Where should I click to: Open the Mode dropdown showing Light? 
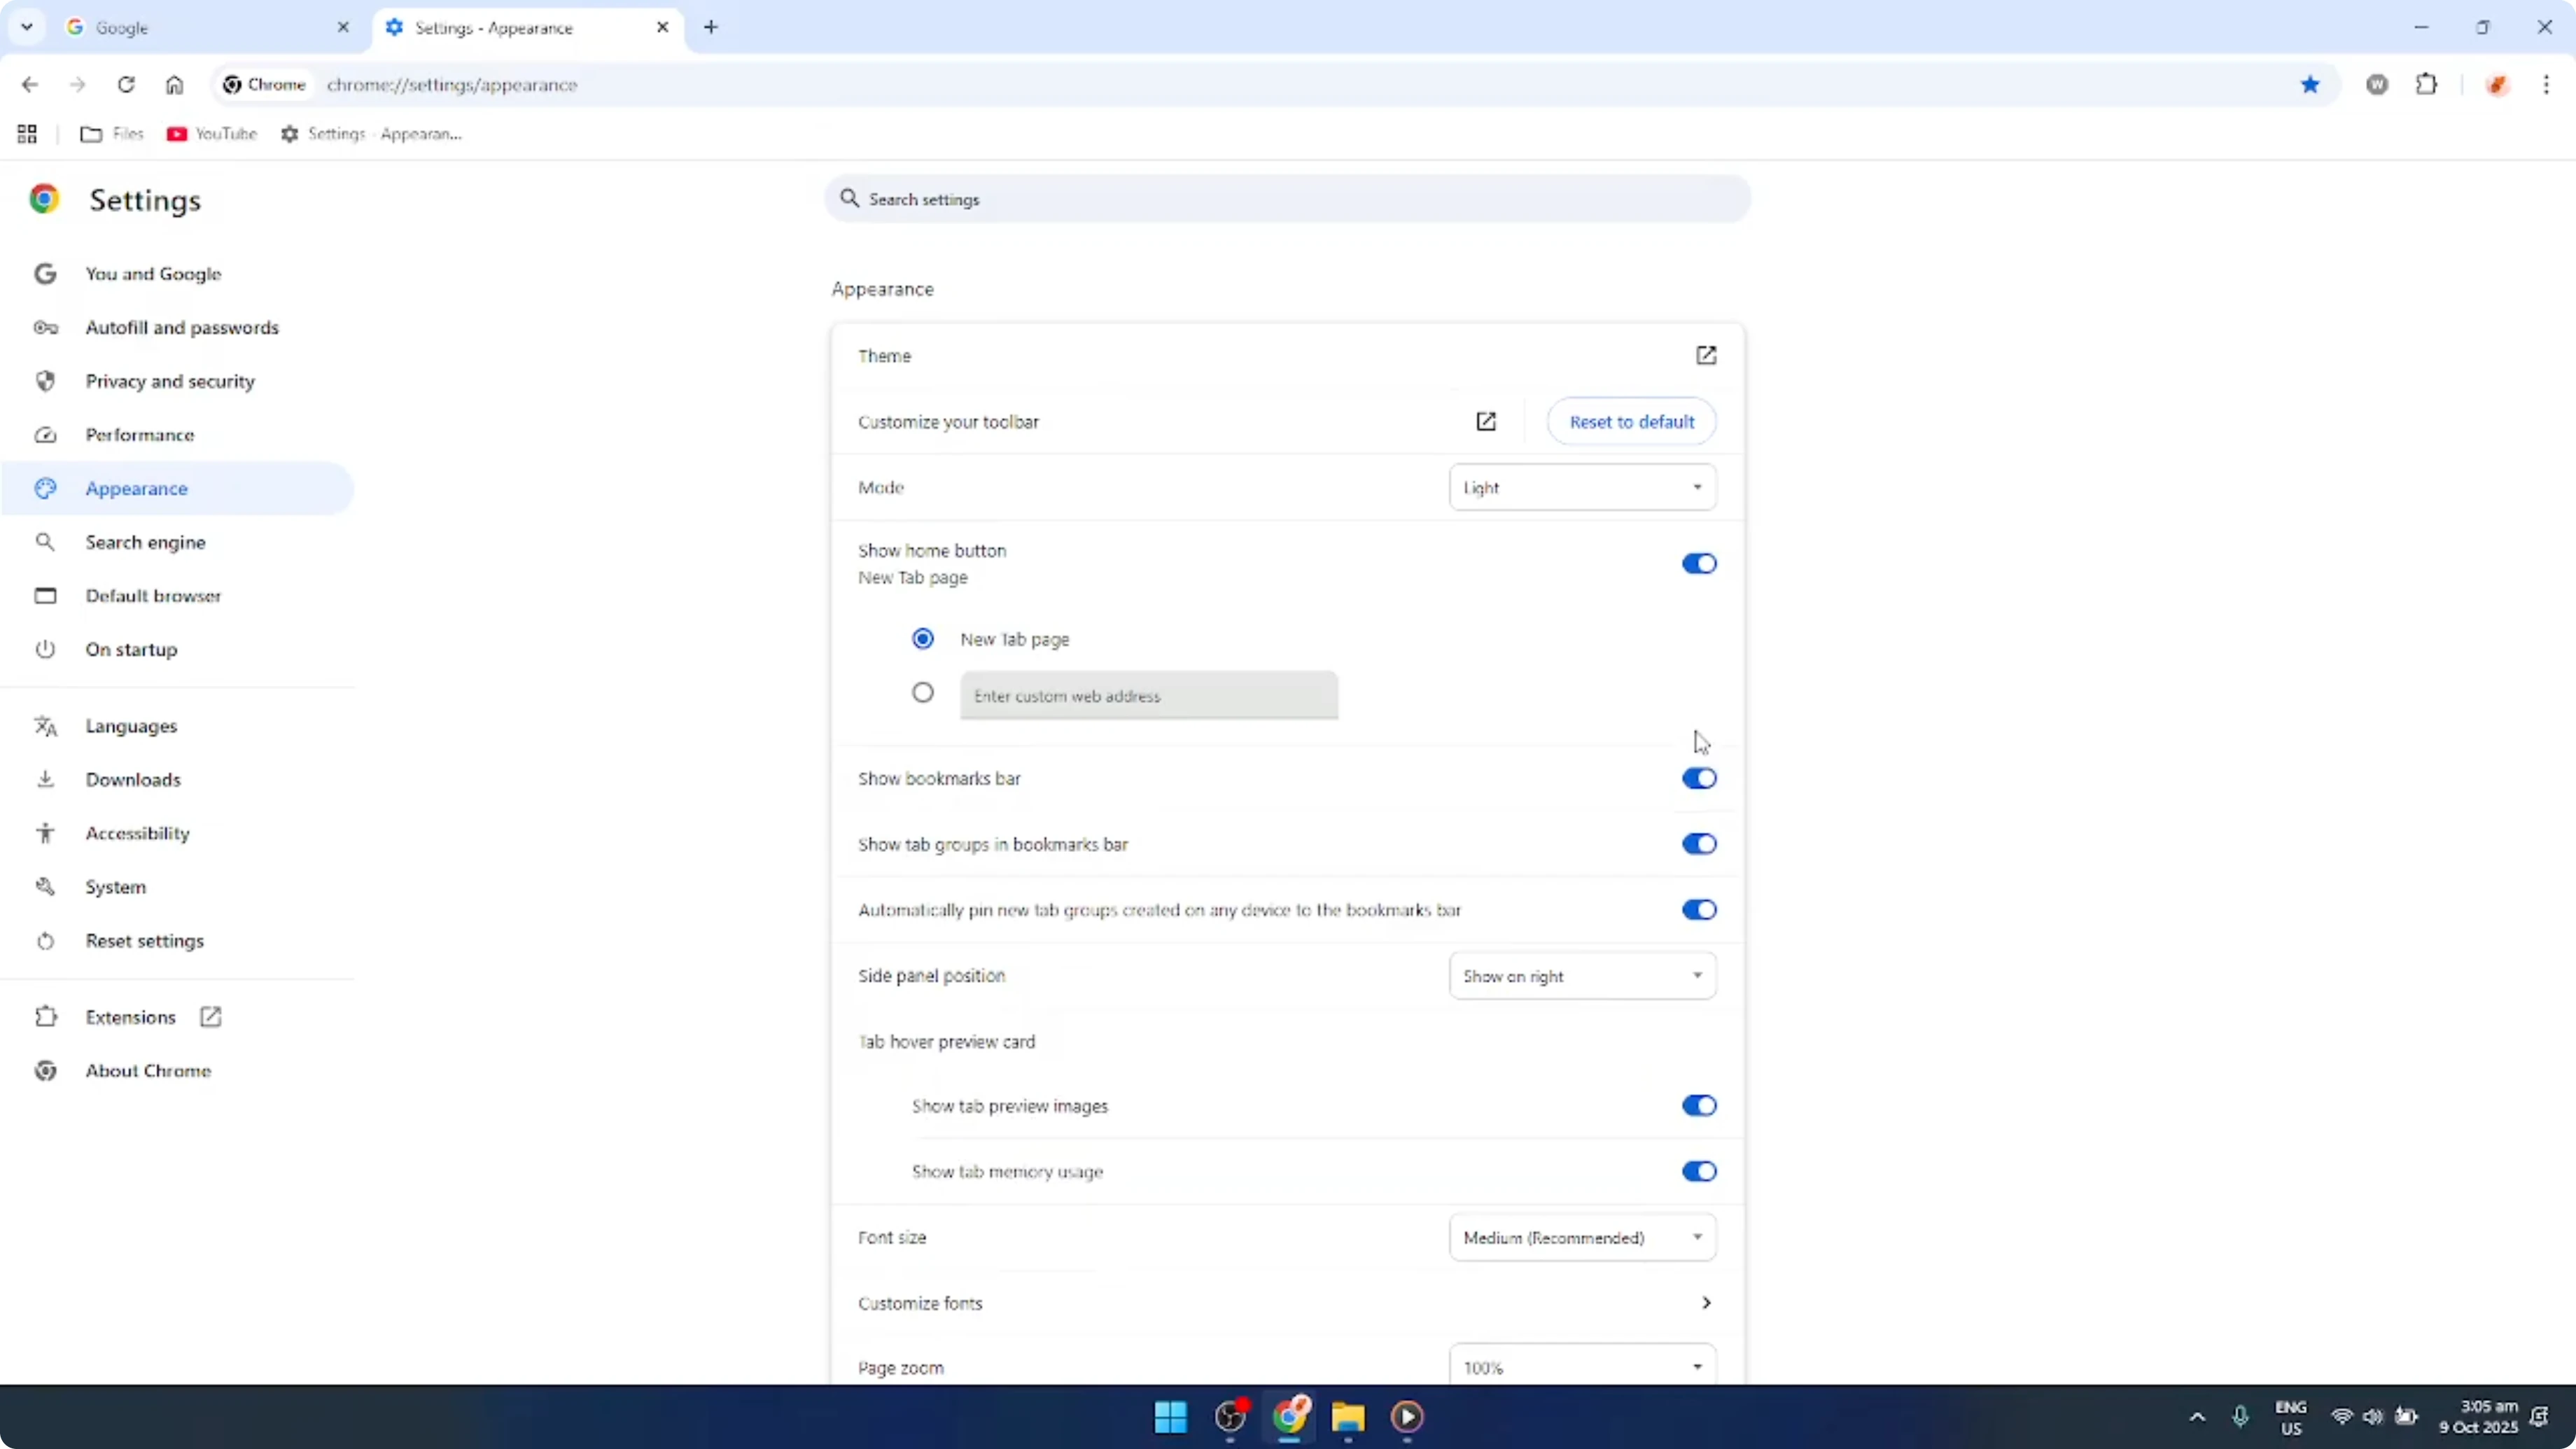coord(1583,488)
